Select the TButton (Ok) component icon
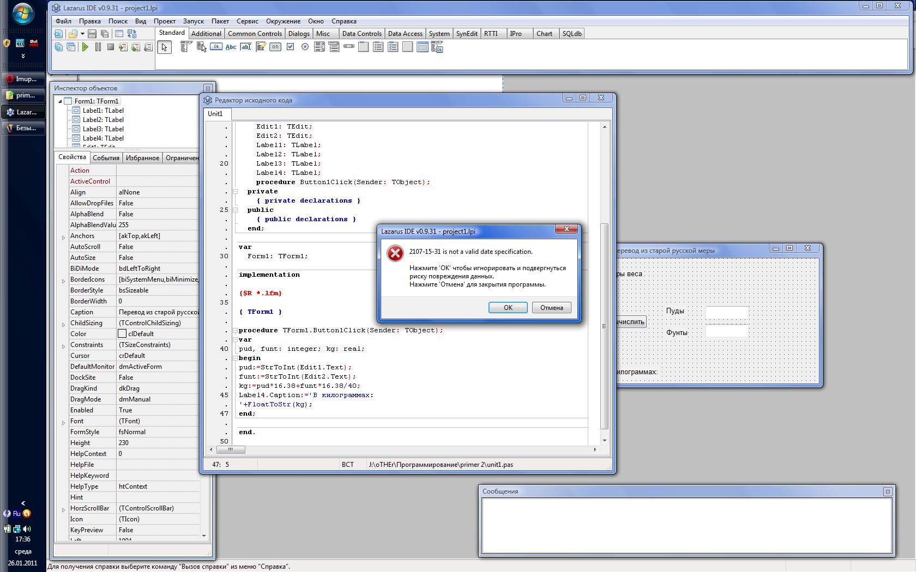This screenshot has width=916, height=572. click(x=216, y=47)
